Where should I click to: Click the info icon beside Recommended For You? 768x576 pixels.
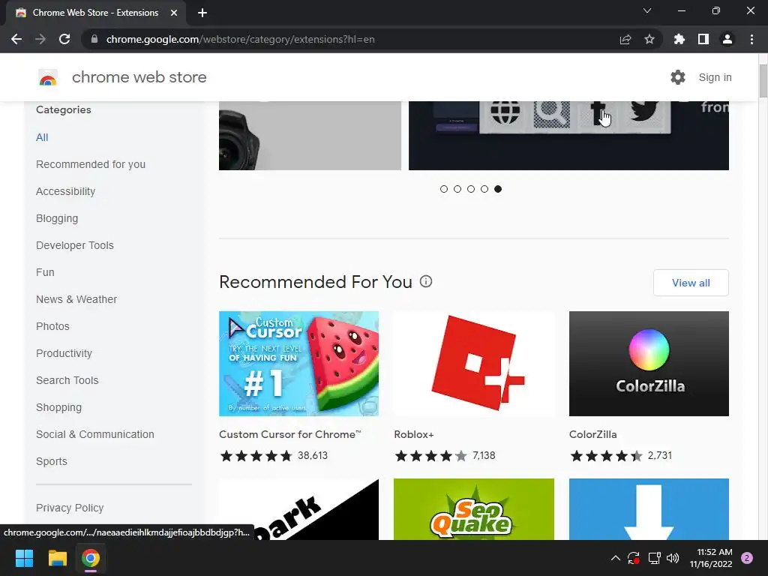426,282
